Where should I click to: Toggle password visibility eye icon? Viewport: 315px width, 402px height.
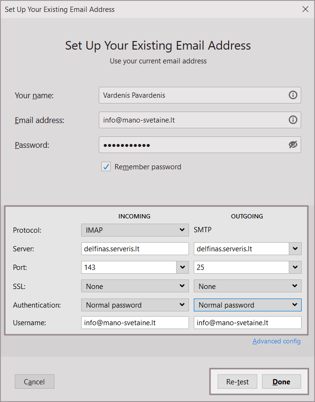coord(293,145)
